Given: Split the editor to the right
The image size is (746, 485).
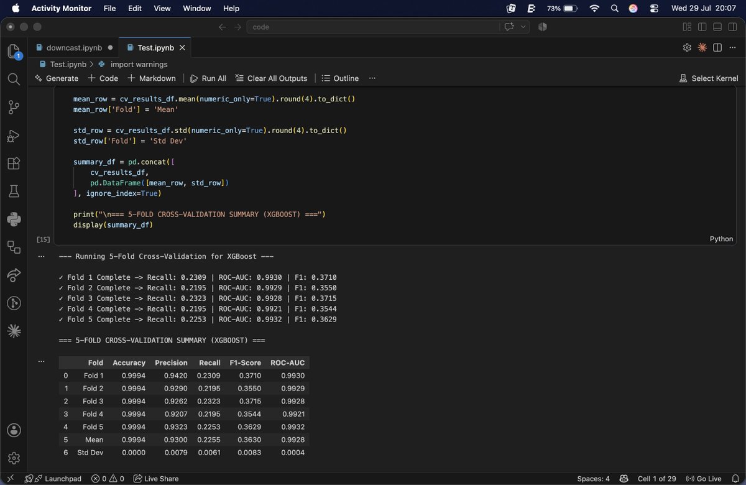Looking at the screenshot, I should [717, 47].
